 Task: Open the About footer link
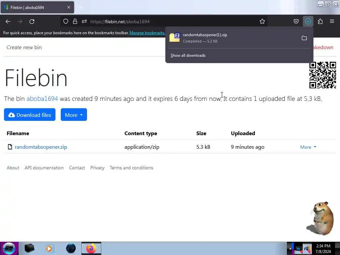click(x=13, y=168)
